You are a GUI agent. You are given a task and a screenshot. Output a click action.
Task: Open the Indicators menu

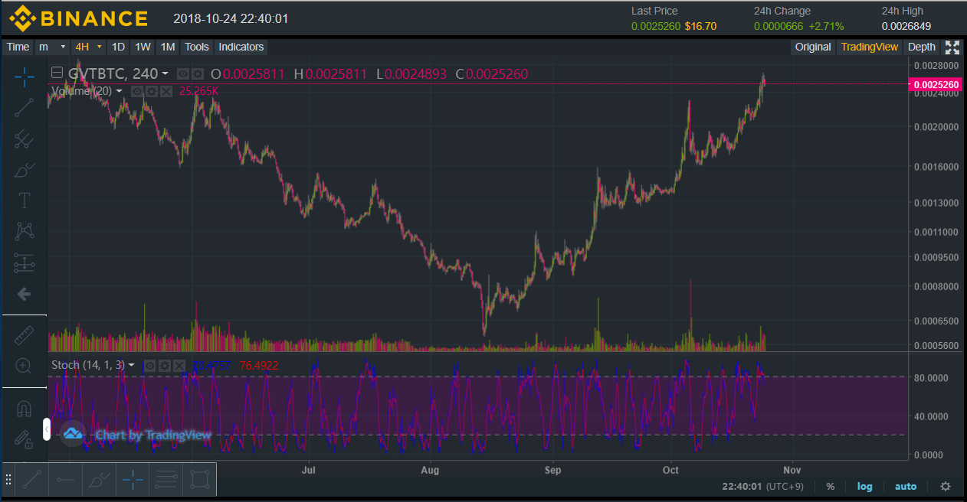241,47
